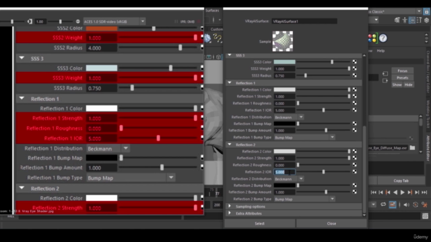Image resolution: width=431 pixels, height=242 pixels.
Task: Go to start of playback range
Action: pyautogui.click(x=374, y=192)
